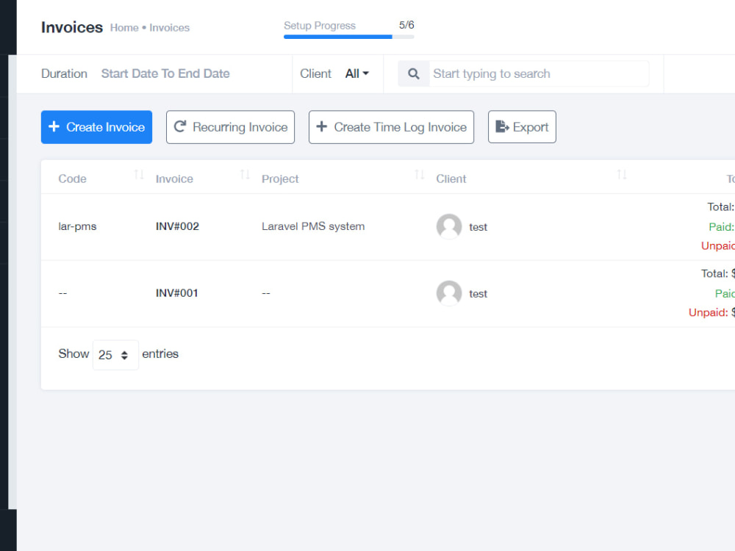Sort table by Invoice column arrows
Screen dimensions: 735x551
click(245, 175)
